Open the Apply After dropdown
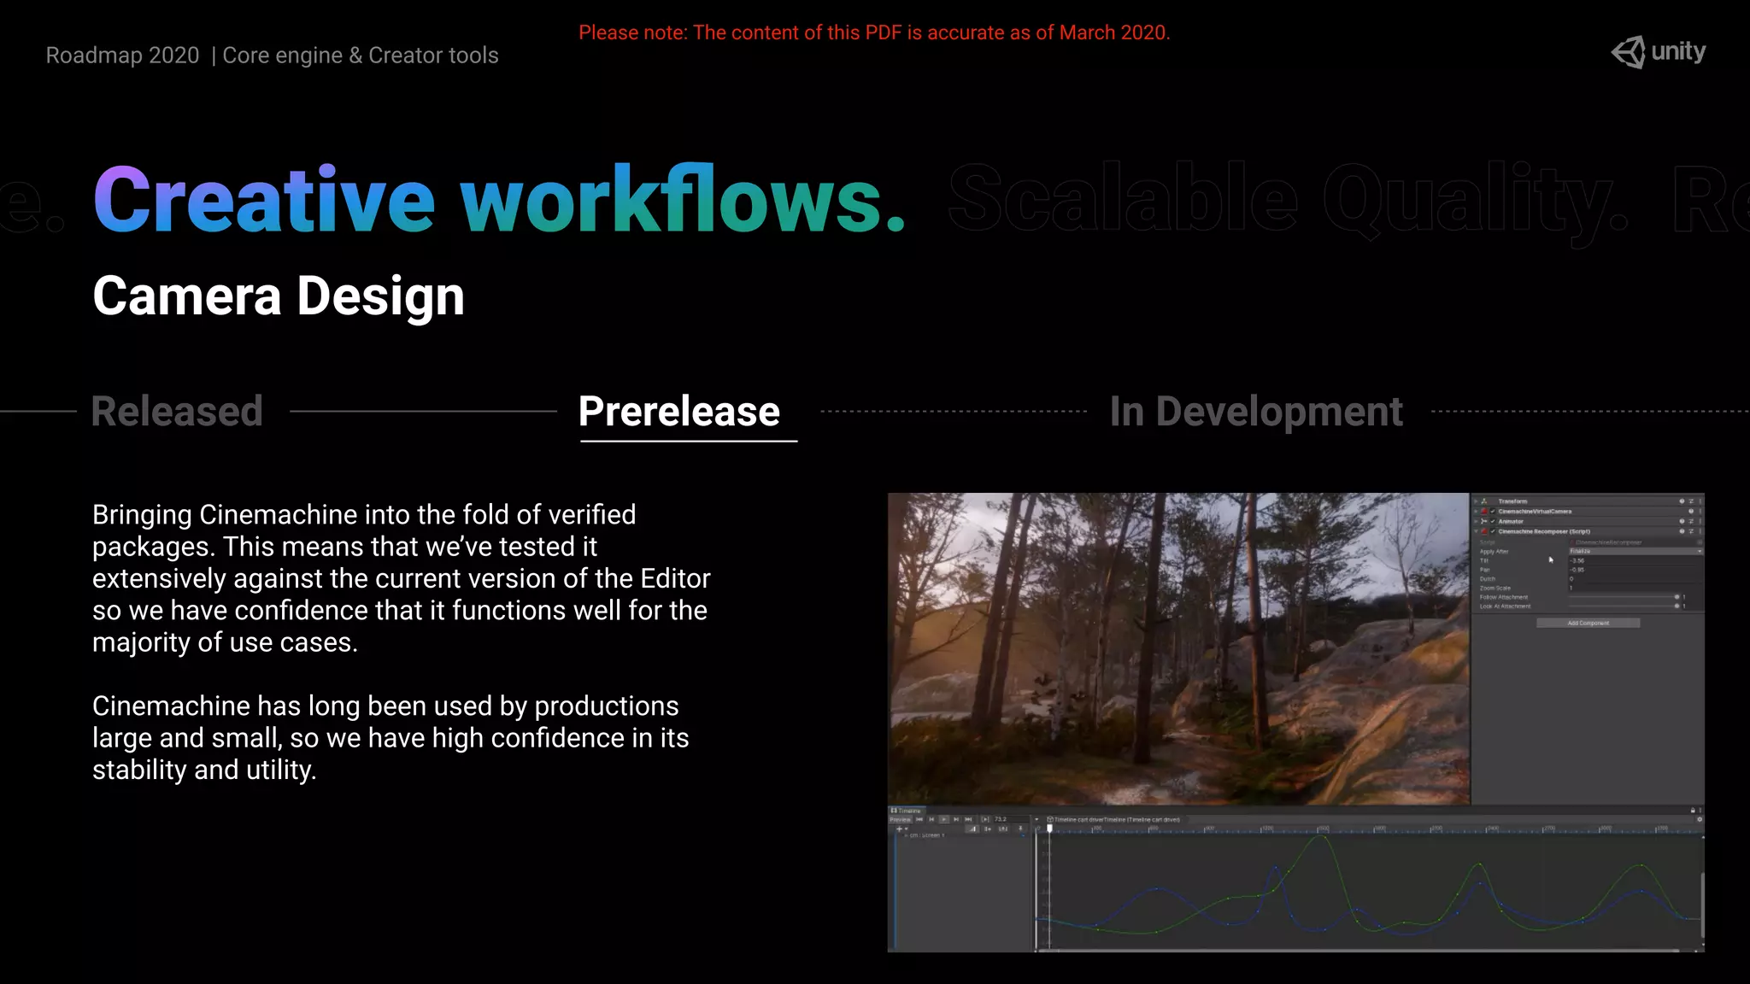The height and width of the screenshot is (984, 1750). coord(1635,551)
